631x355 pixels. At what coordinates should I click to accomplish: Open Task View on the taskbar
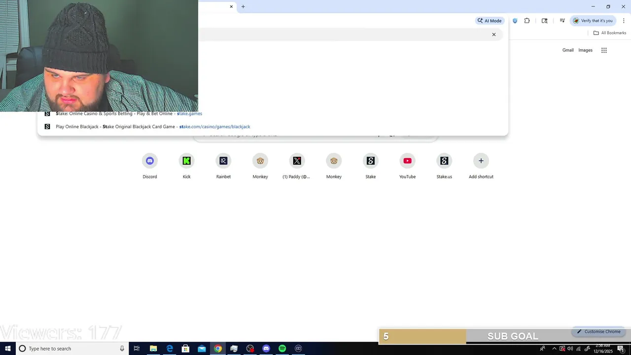137,349
